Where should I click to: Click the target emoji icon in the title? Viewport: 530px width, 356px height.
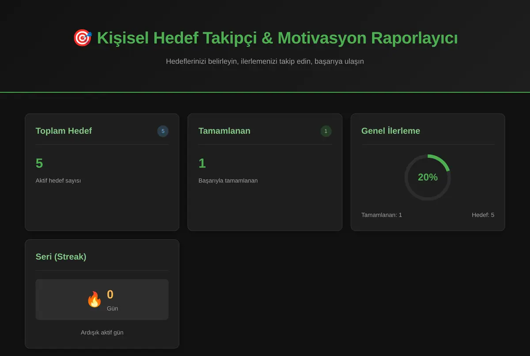click(82, 38)
